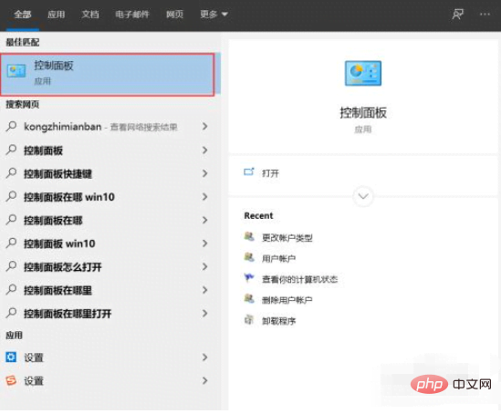Open the three-dot options menu

tap(485, 14)
